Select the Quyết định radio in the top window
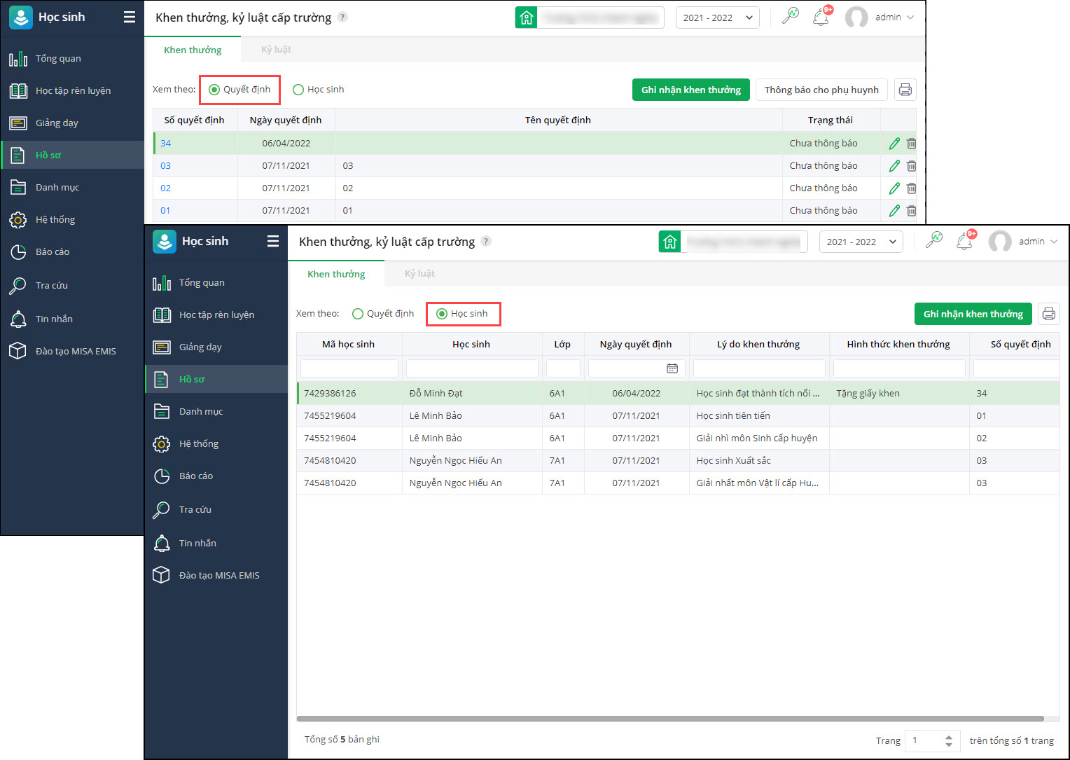Image resolution: width=1070 pixels, height=760 pixels. (214, 90)
